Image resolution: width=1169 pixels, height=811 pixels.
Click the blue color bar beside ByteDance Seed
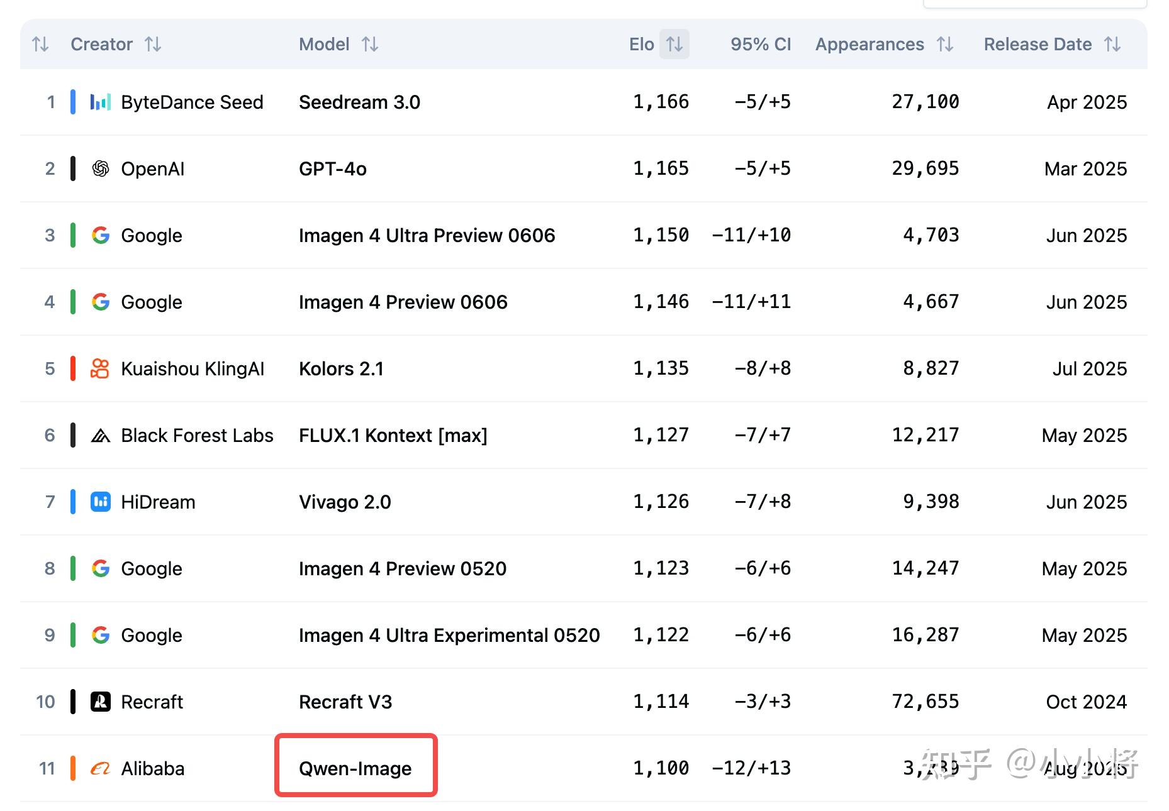(73, 102)
